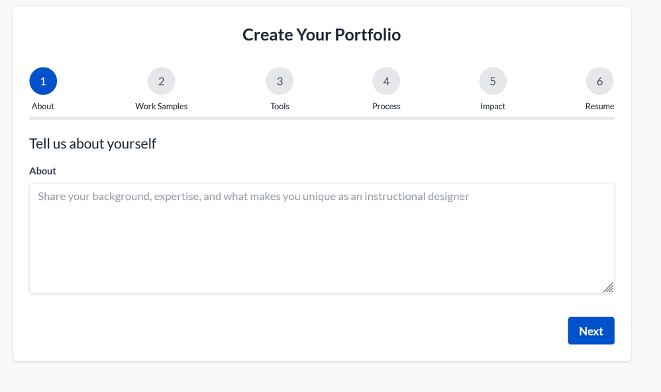Go to step 2 circle

161,81
